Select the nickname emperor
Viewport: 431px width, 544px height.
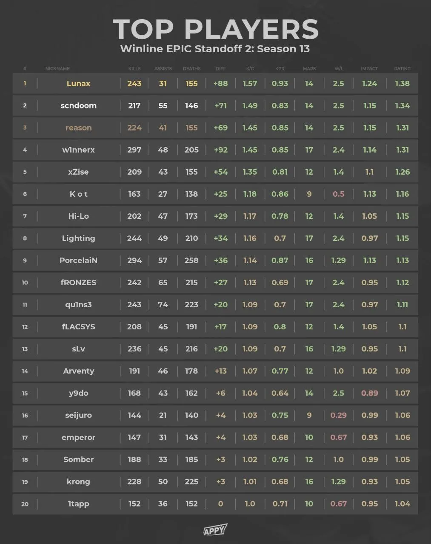(x=78, y=437)
